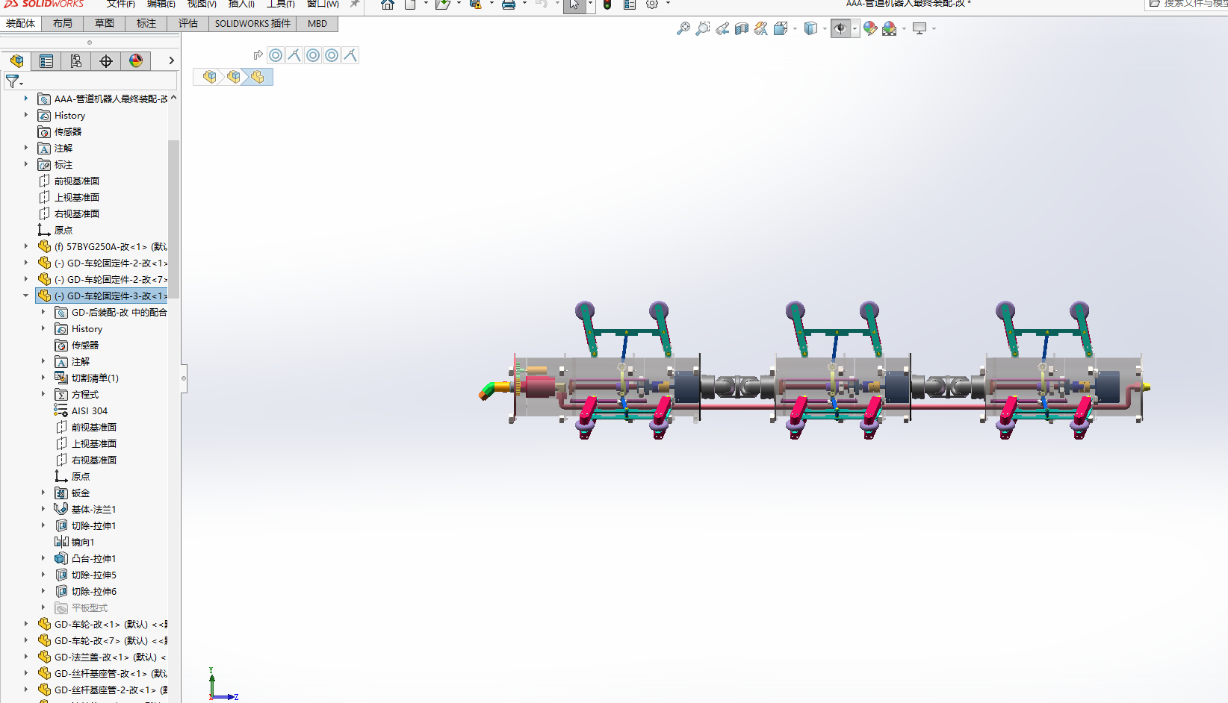Image resolution: width=1228 pixels, height=703 pixels.
Task: Switch to the ConfigurationManager tab icon
Action: pos(75,61)
